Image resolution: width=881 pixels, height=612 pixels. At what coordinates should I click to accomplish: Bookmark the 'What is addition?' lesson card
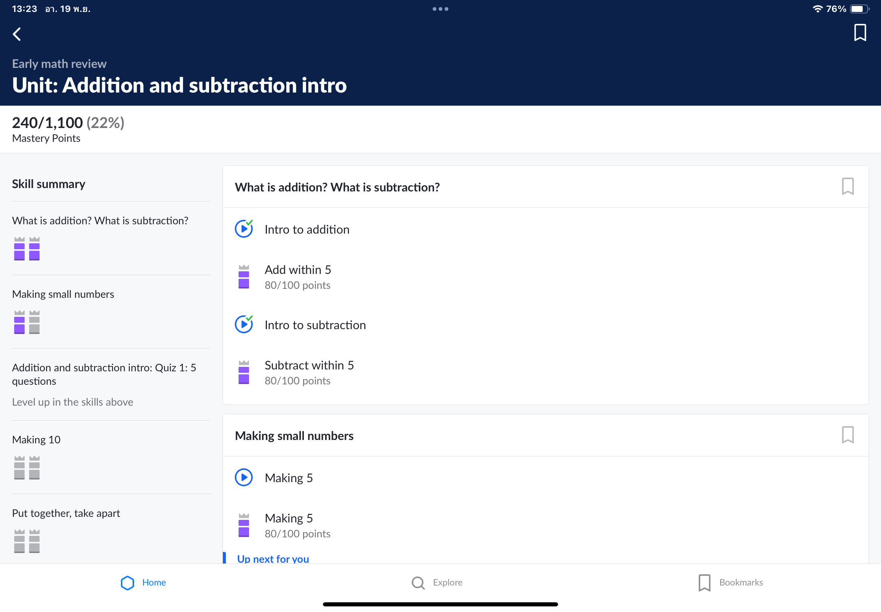pyautogui.click(x=847, y=186)
